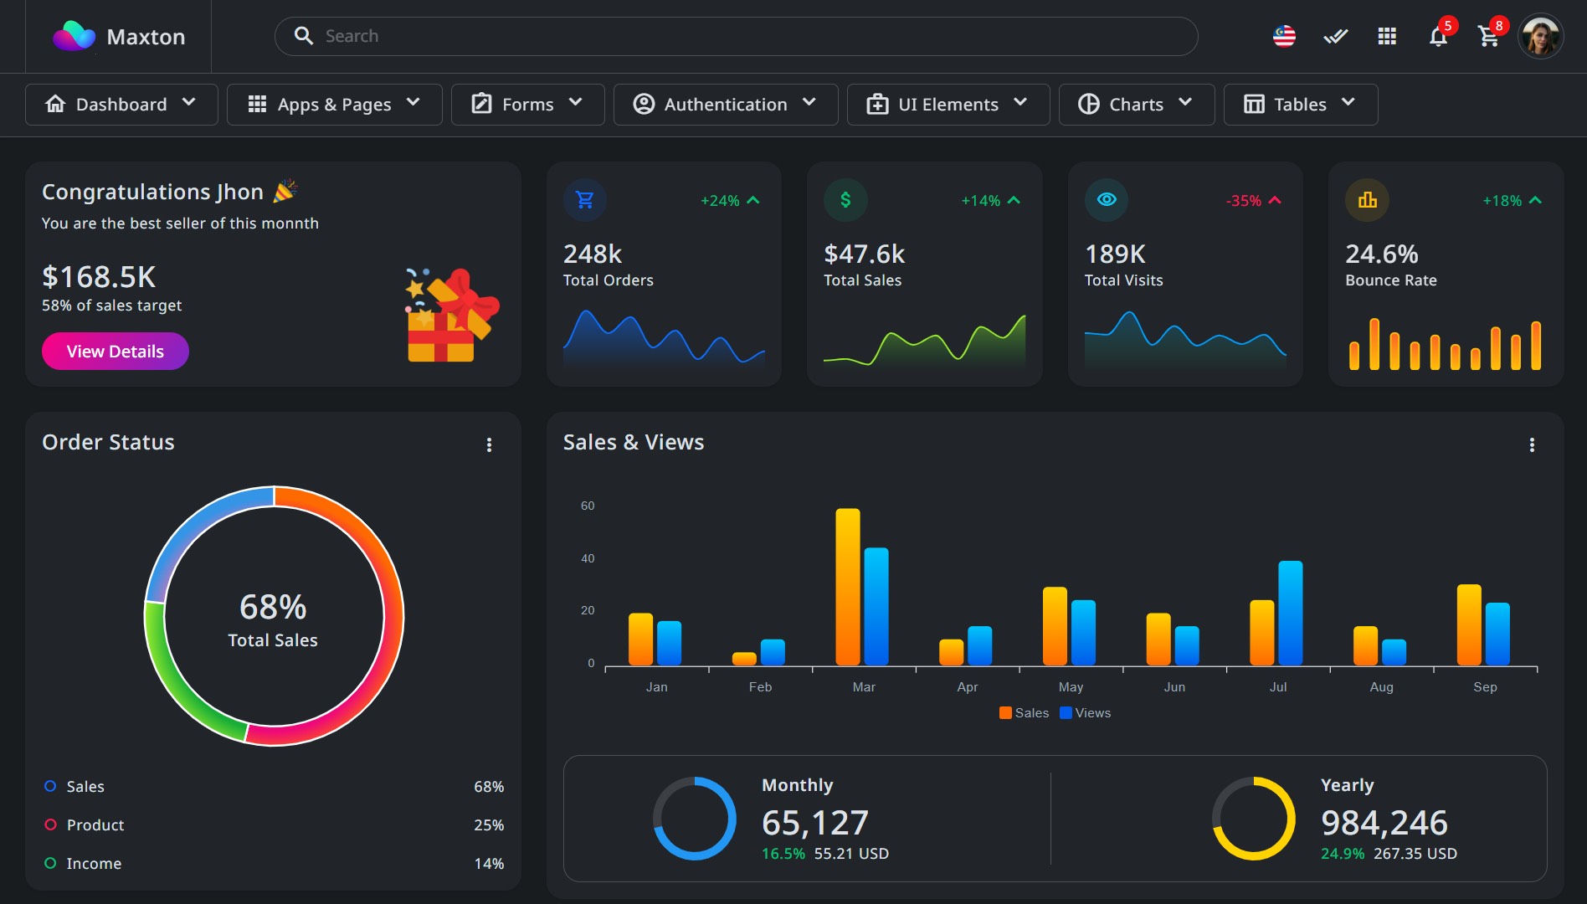Open the shopping cart icon in header
This screenshot has height=904, width=1587.
pos(1488,37)
